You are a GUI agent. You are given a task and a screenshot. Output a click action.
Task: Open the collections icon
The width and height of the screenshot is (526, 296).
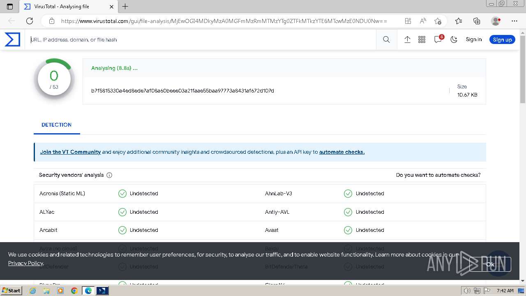[477, 21]
